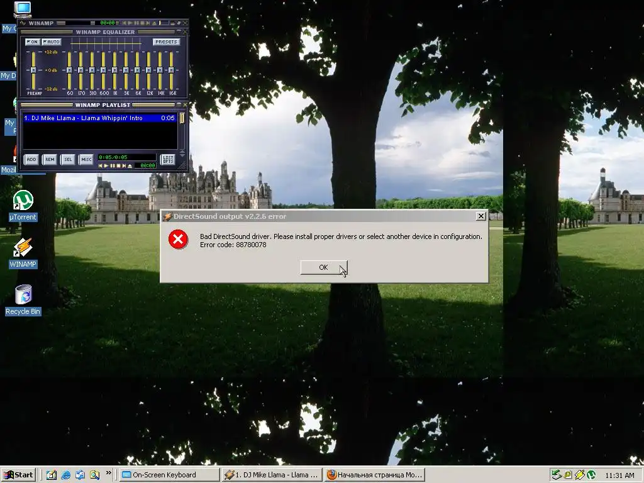Screen dimensions: 644x483
Task: Toggle windowshade mode on the equalizer window
Action: (x=179, y=31)
